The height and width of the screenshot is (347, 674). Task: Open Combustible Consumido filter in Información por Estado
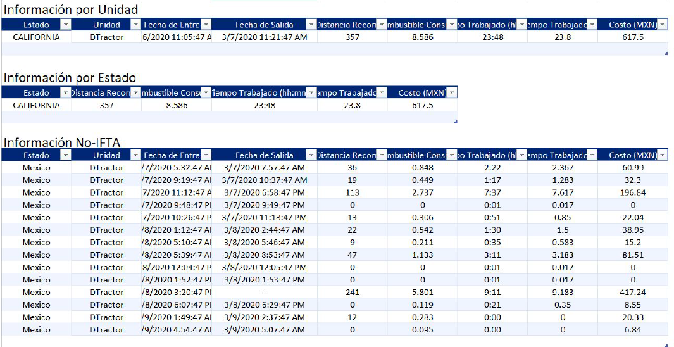(206, 92)
